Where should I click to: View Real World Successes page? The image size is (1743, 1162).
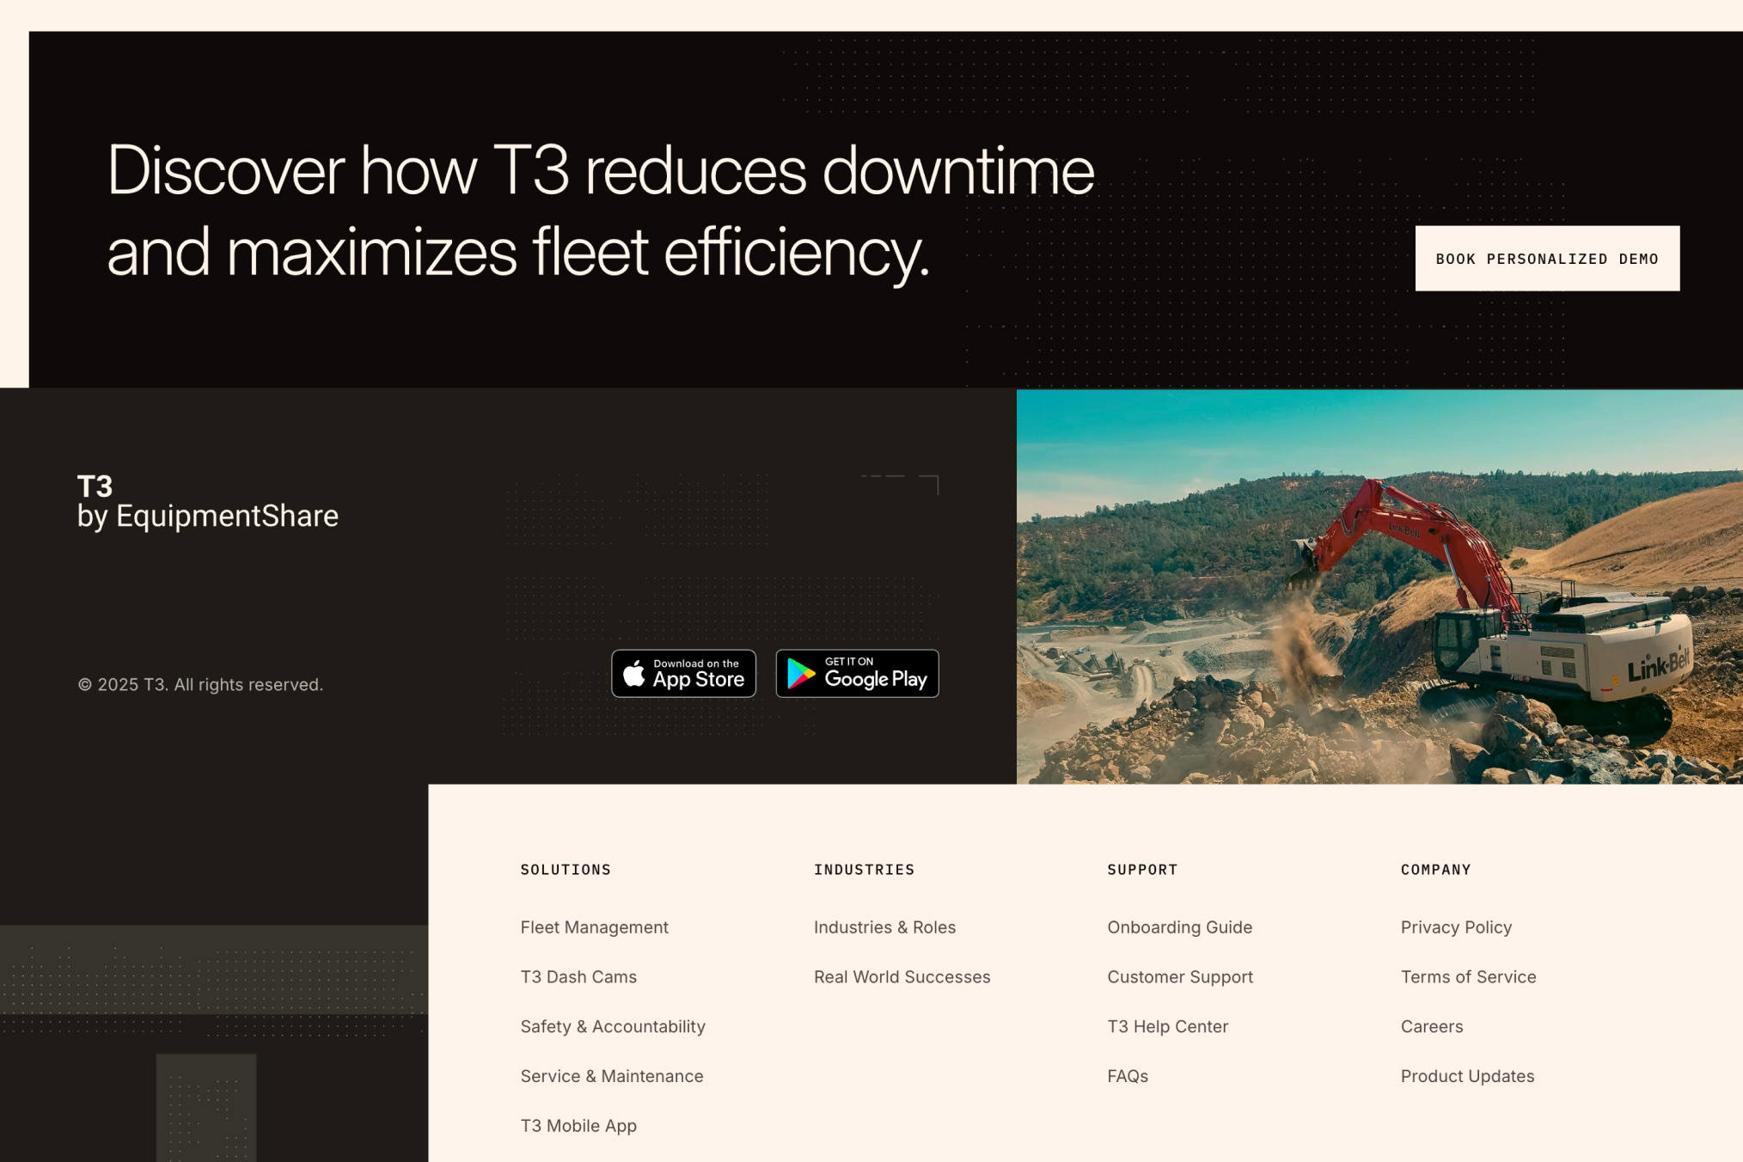pos(902,977)
